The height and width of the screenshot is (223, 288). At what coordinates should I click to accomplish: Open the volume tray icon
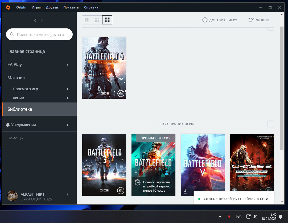click(x=255, y=217)
